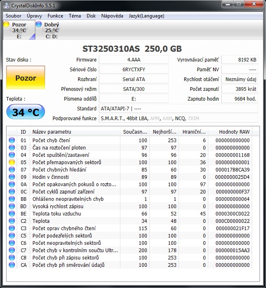This screenshot has width=266, height=288.
Task: Click the Současn... column header
Action: coord(135,132)
